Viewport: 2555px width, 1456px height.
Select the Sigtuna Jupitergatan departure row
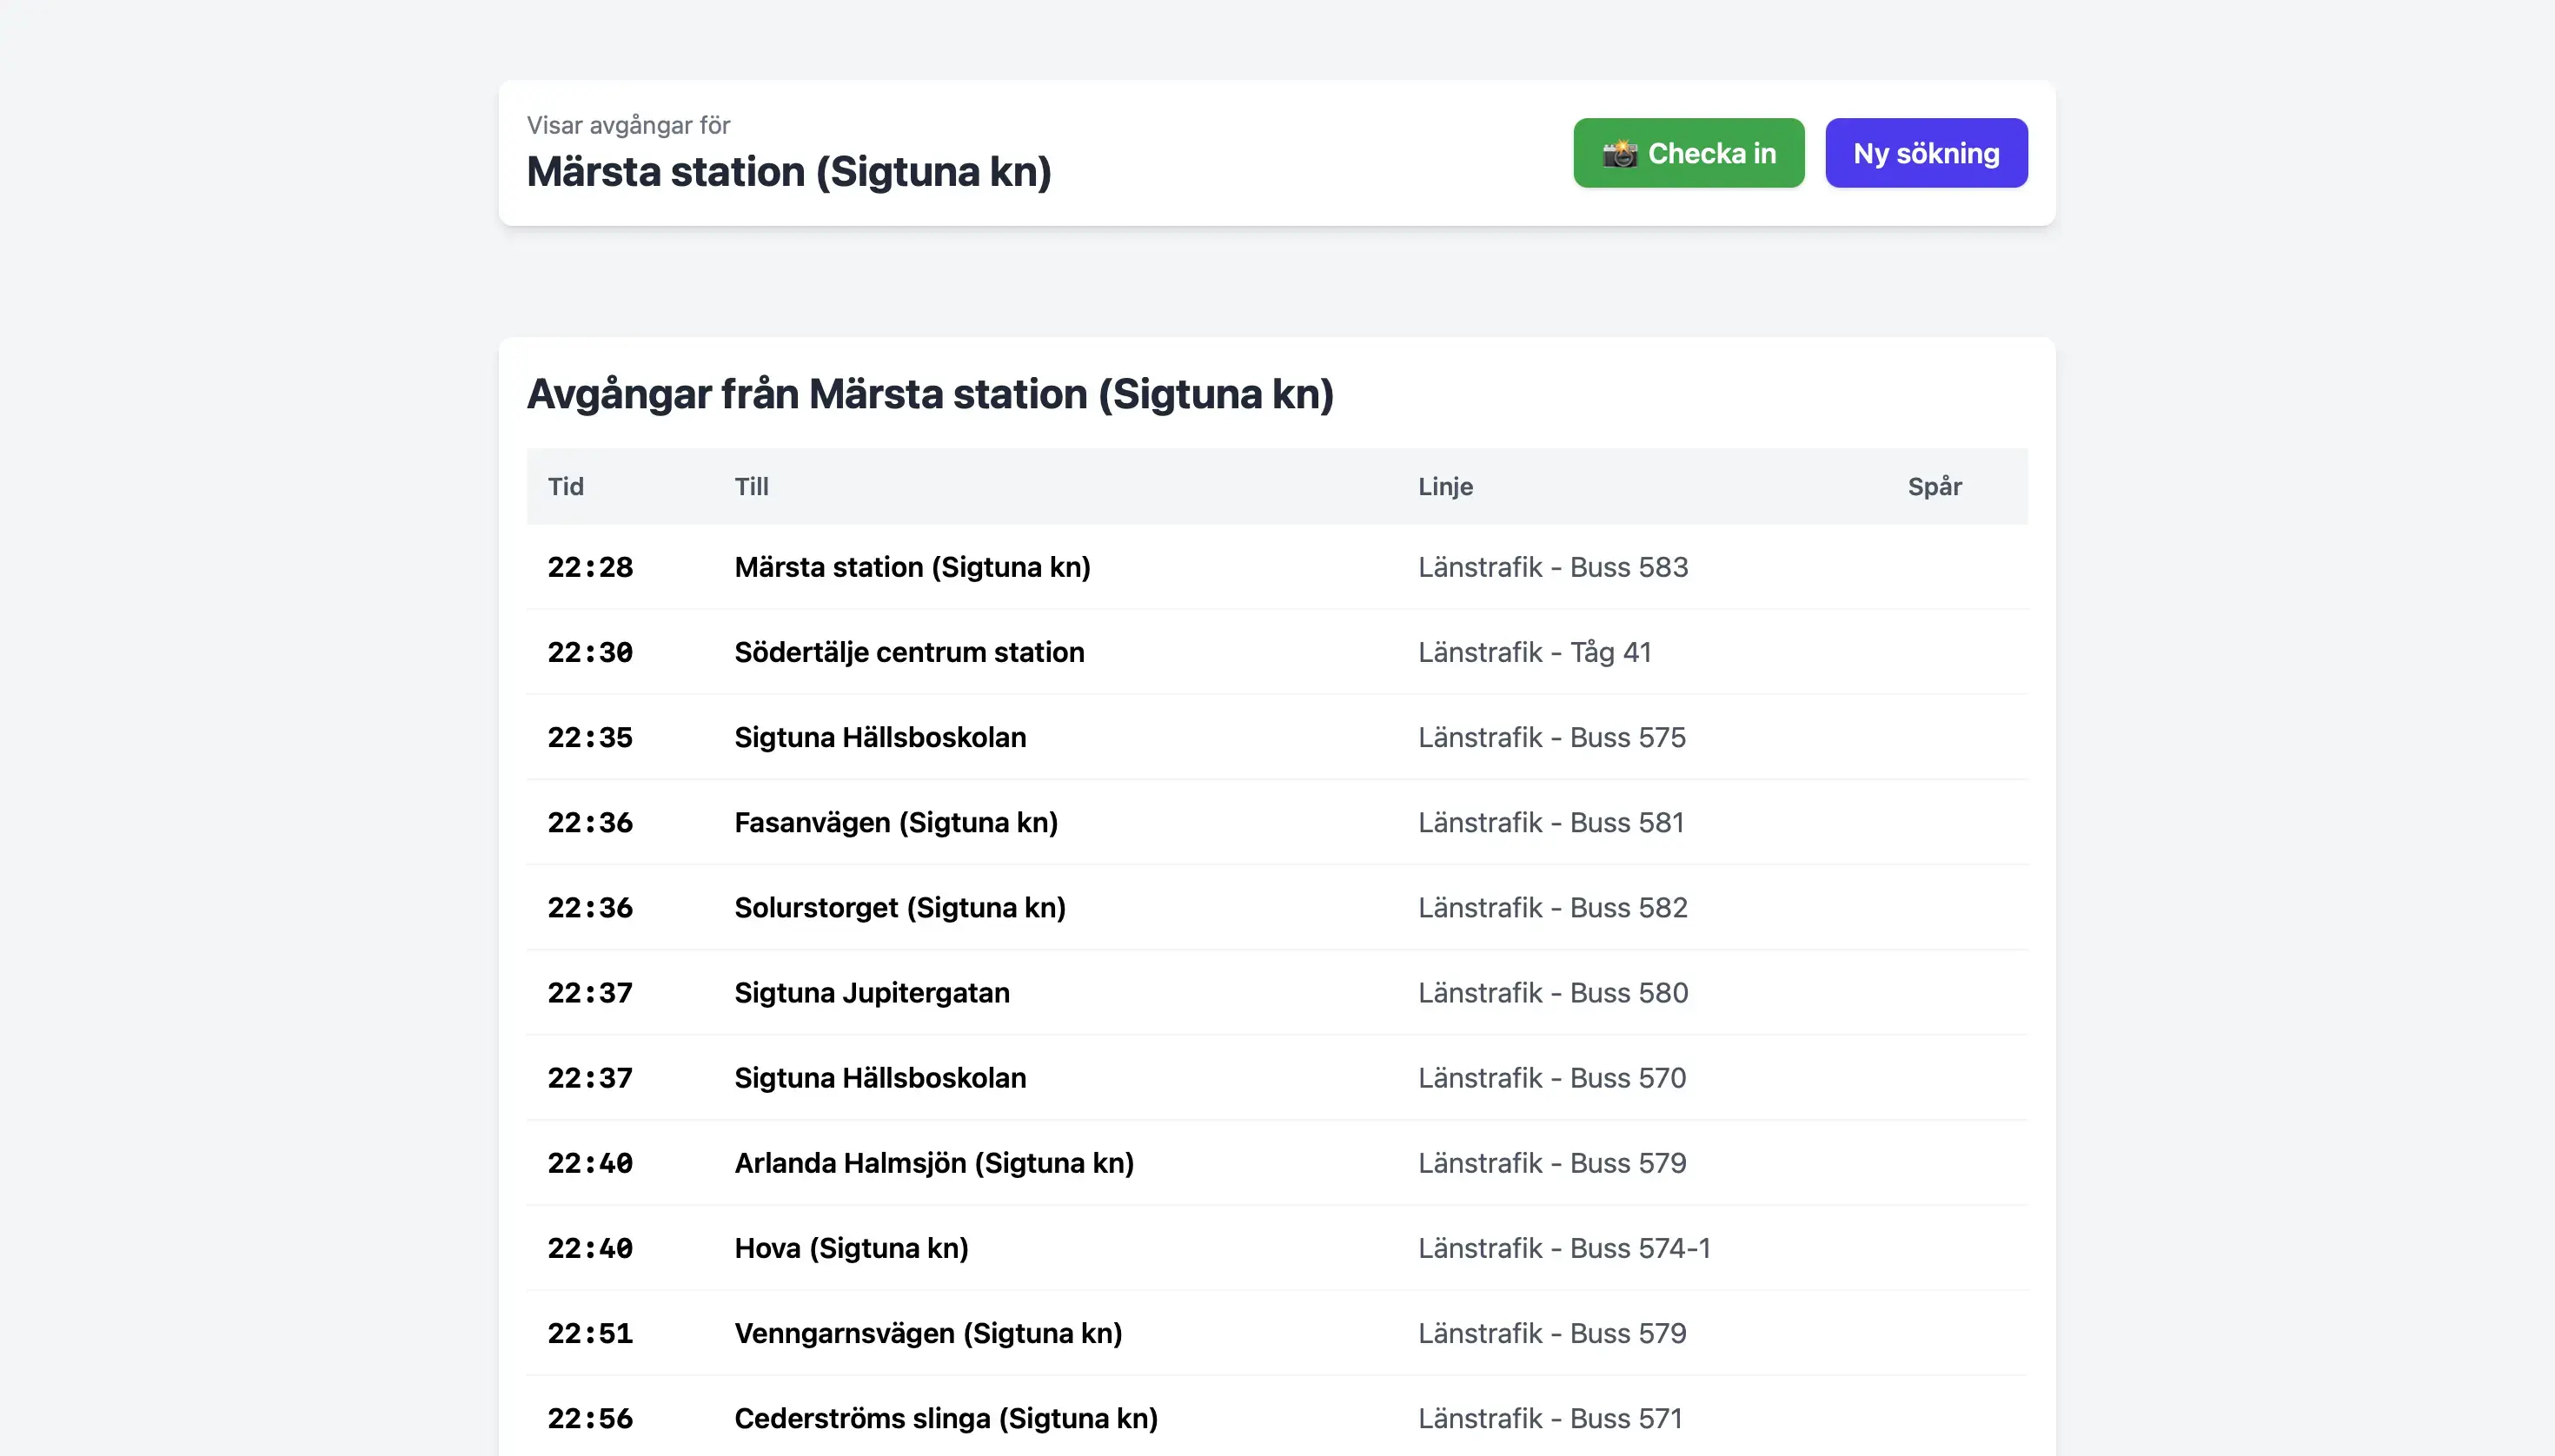[x=872, y=992]
